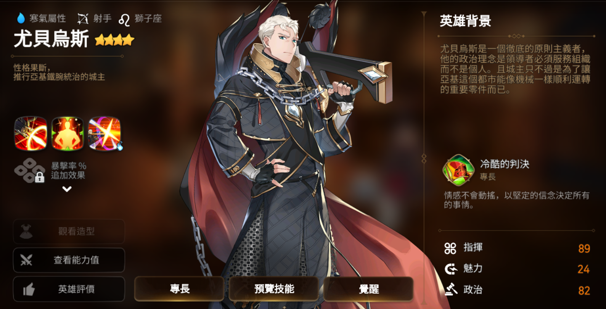Viewport: 606px width, 309px height.
Task: Tap the 魅力 charm stat icon
Action: 451,269
